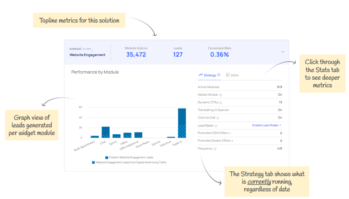Click the Website Engagement logo title
Viewport: 349px width, 199px height.
[x=87, y=55]
